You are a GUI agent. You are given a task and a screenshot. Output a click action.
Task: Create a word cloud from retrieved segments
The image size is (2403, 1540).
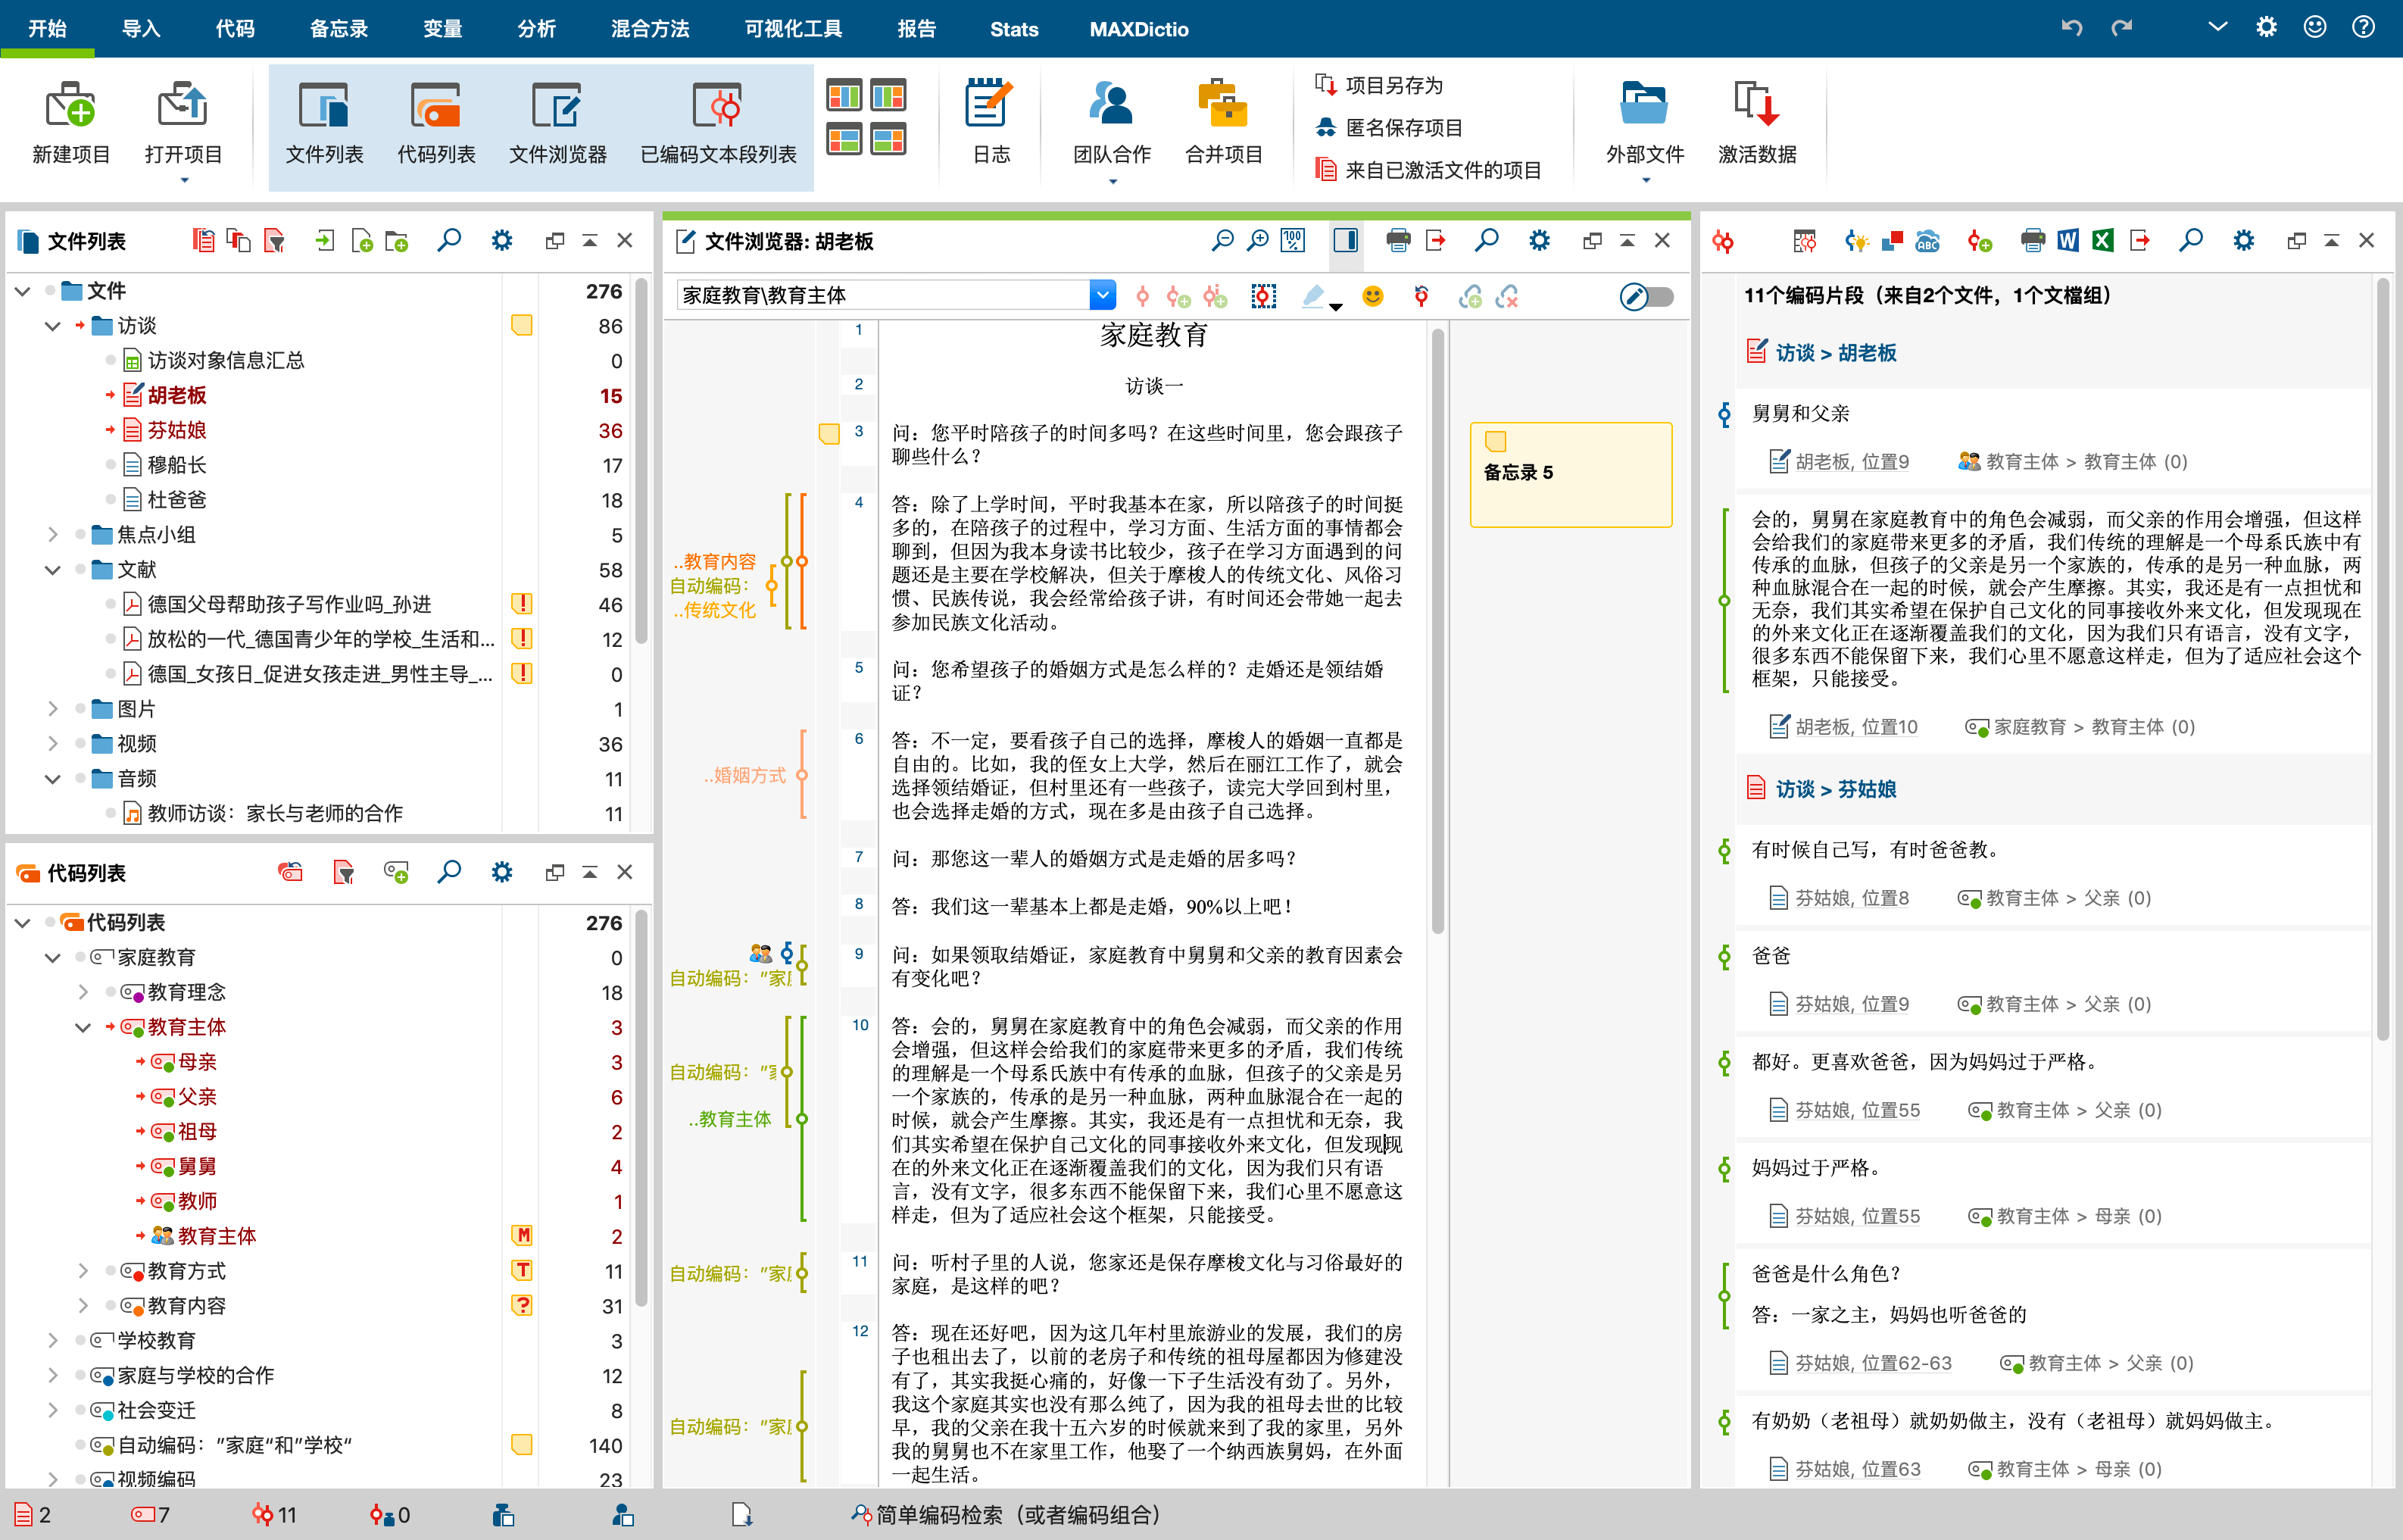pos(1926,241)
